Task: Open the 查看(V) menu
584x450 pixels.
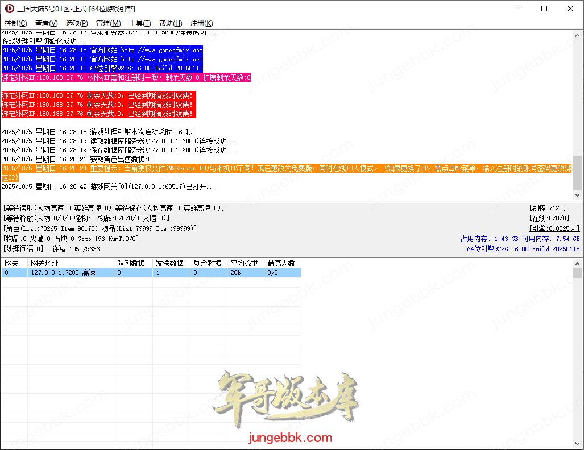Action: (46, 23)
